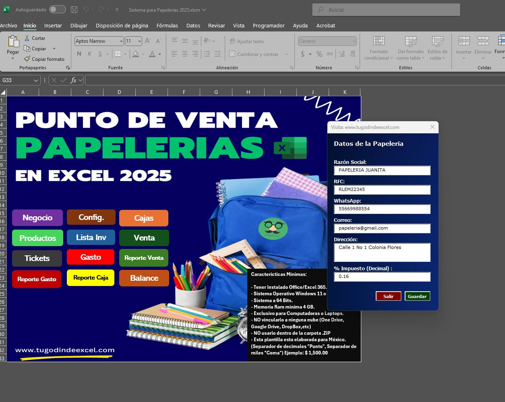Image resolution: width=505 pixels, height=402 pixels.
Task: Open Portapapeles dialog launcher
Action: pyautogui.click(x=68, y=68)
